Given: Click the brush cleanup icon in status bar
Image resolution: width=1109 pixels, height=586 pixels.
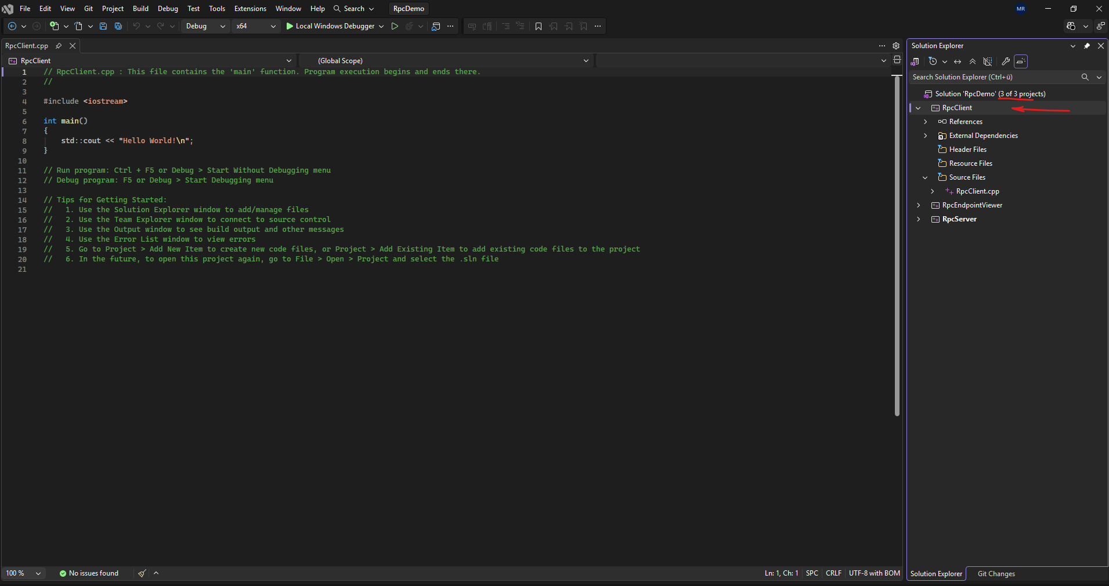Looking at the screenshot, I should (x=142, y=573).
